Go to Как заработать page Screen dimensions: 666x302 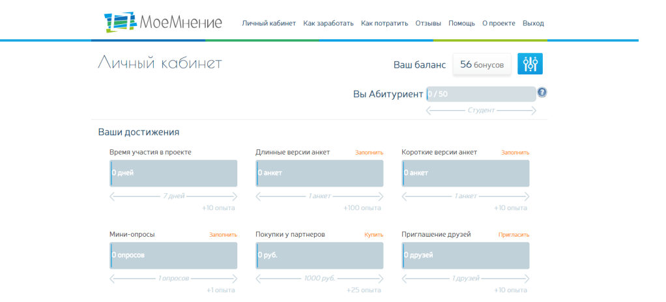point(328,23)
